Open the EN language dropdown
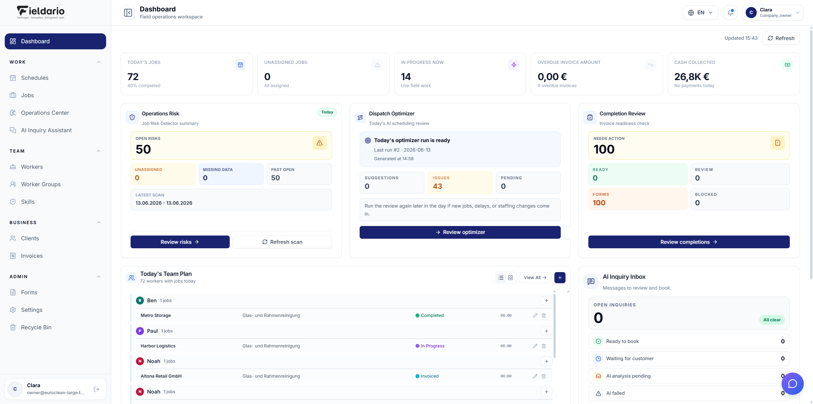 pyautogui.click(x=700, y=13)
